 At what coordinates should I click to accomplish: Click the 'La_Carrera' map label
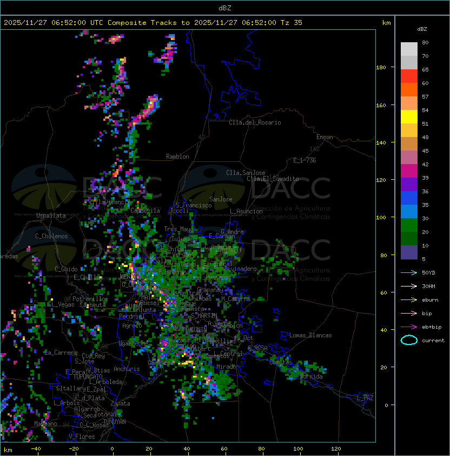tap(61, 353)
